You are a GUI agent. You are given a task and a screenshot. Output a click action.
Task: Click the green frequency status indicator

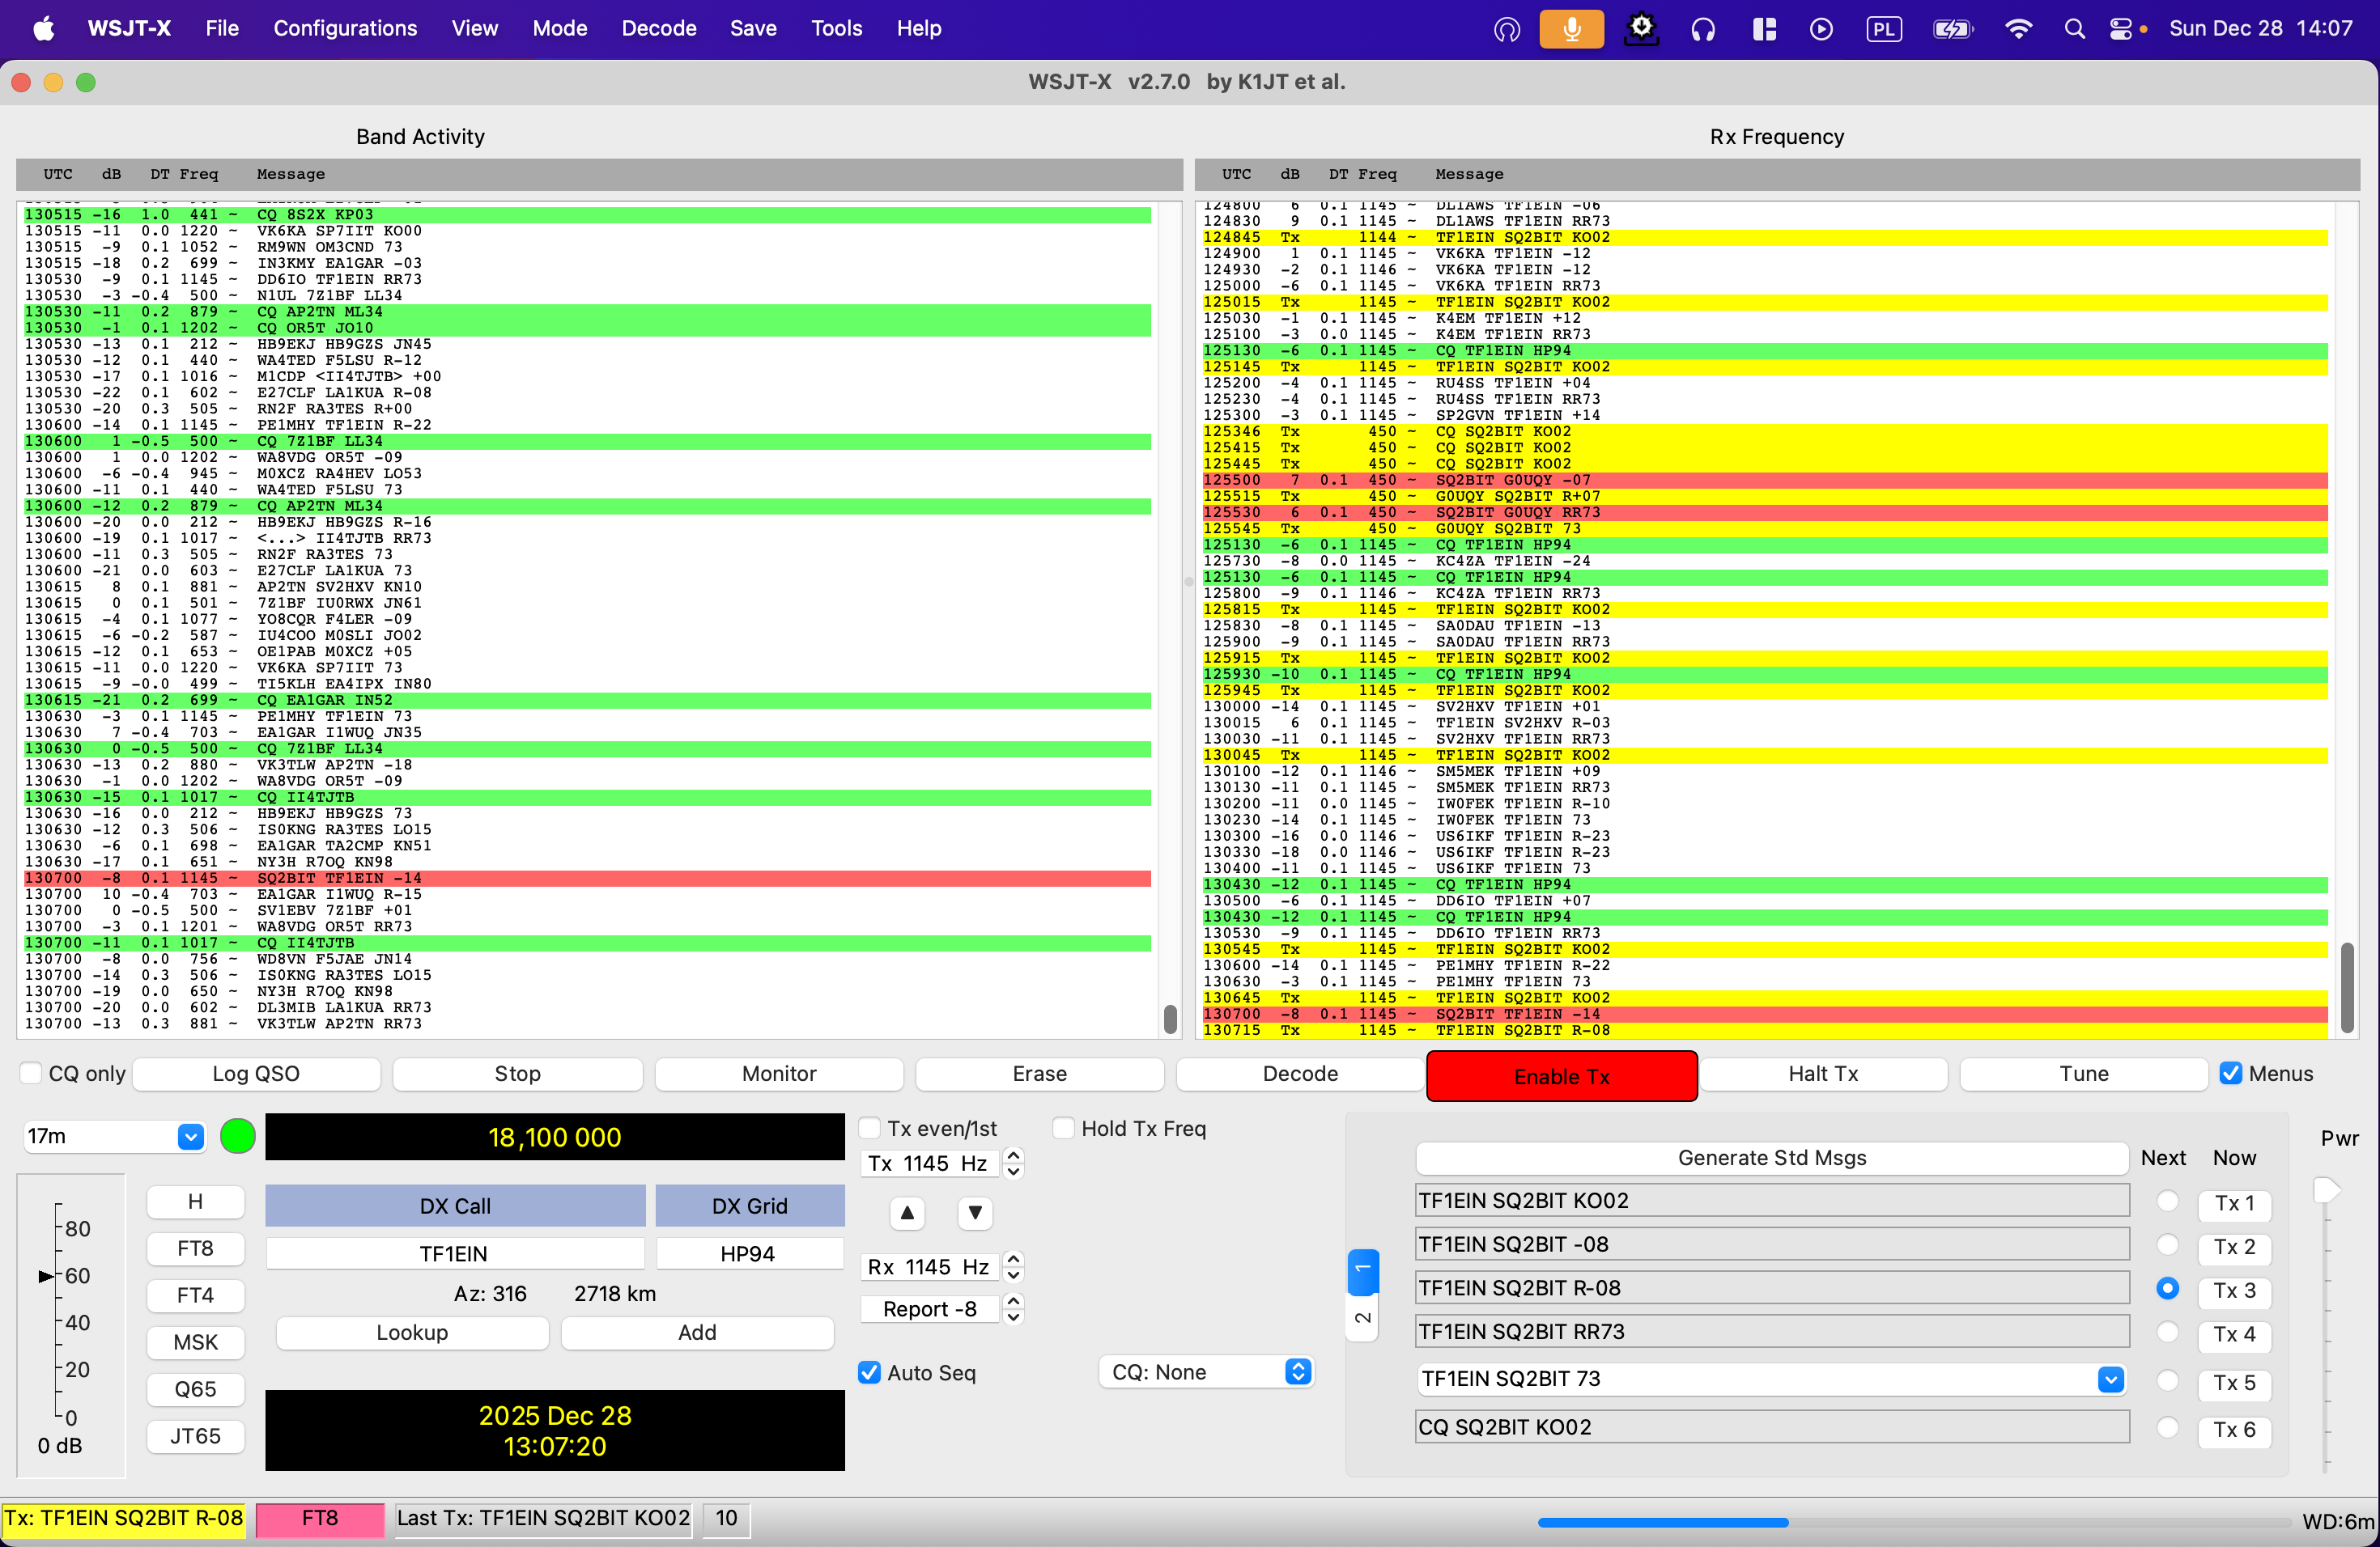coord(237,1136)
